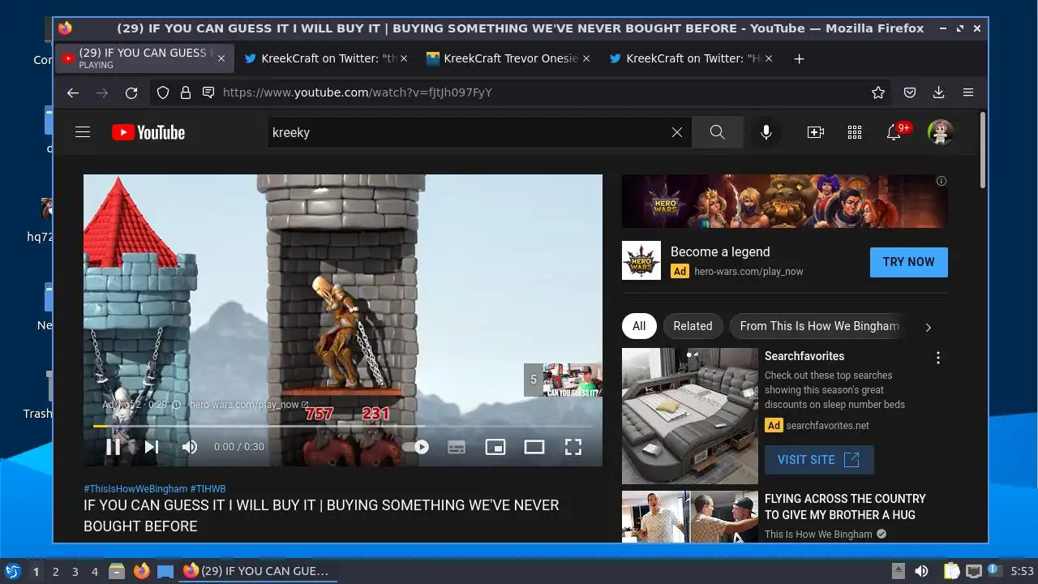
Task: Switch to workspace 2 in taskbar
Action: (x=55, y=572)
